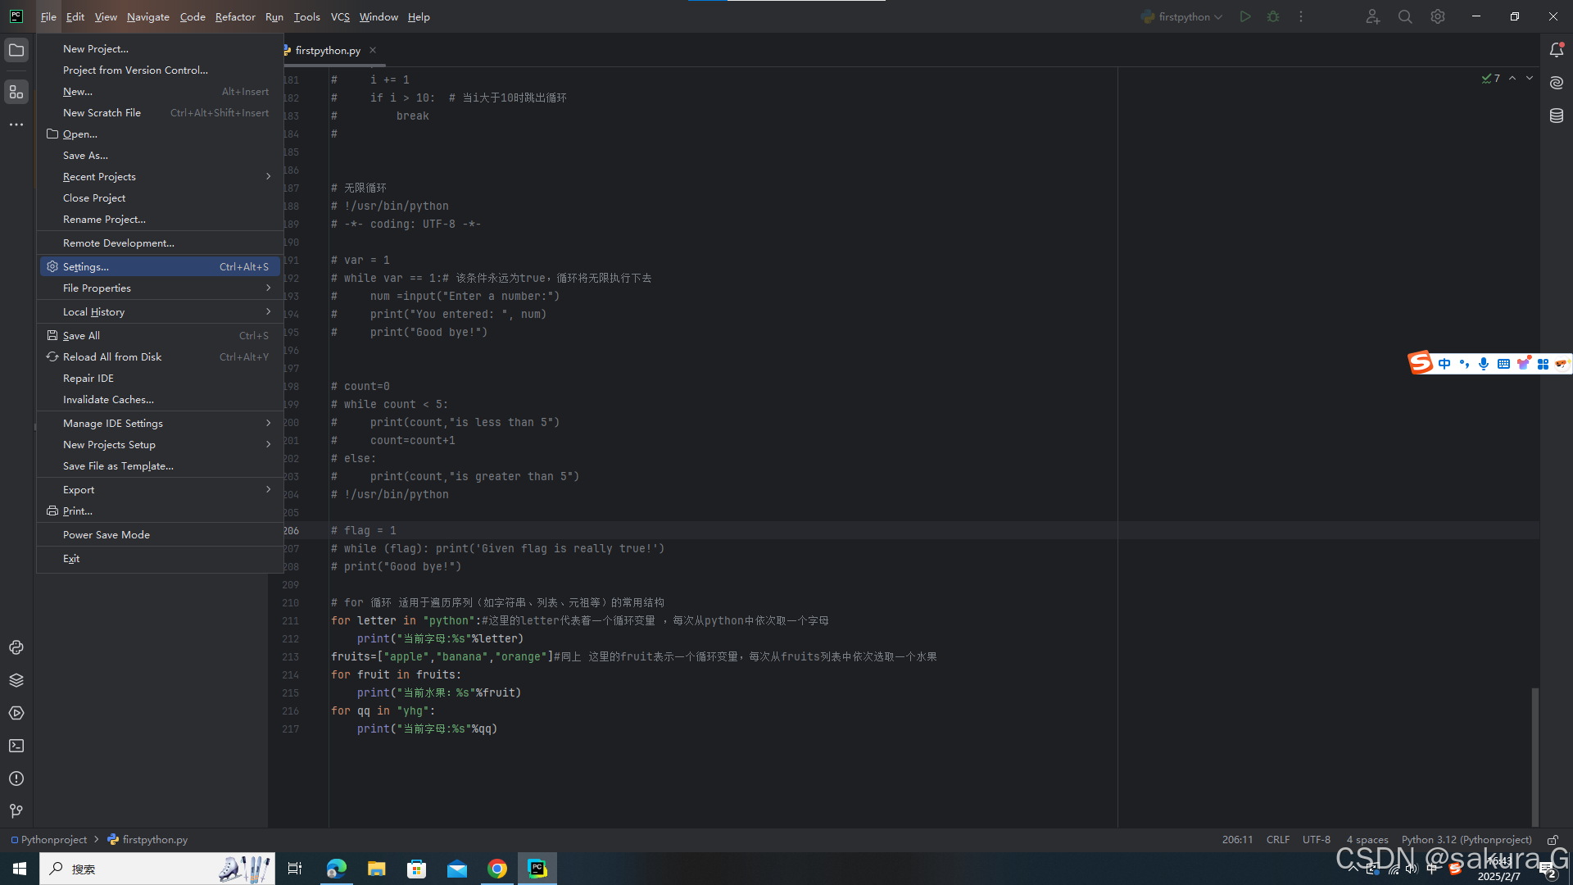The image size is (1573, 885).
Task: Click Invalidate Caches... menu entry
Action: (x=108, y=400)
